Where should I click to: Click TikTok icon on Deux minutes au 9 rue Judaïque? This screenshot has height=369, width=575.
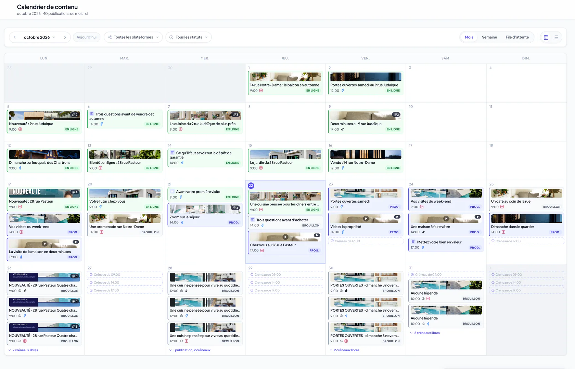342,129
